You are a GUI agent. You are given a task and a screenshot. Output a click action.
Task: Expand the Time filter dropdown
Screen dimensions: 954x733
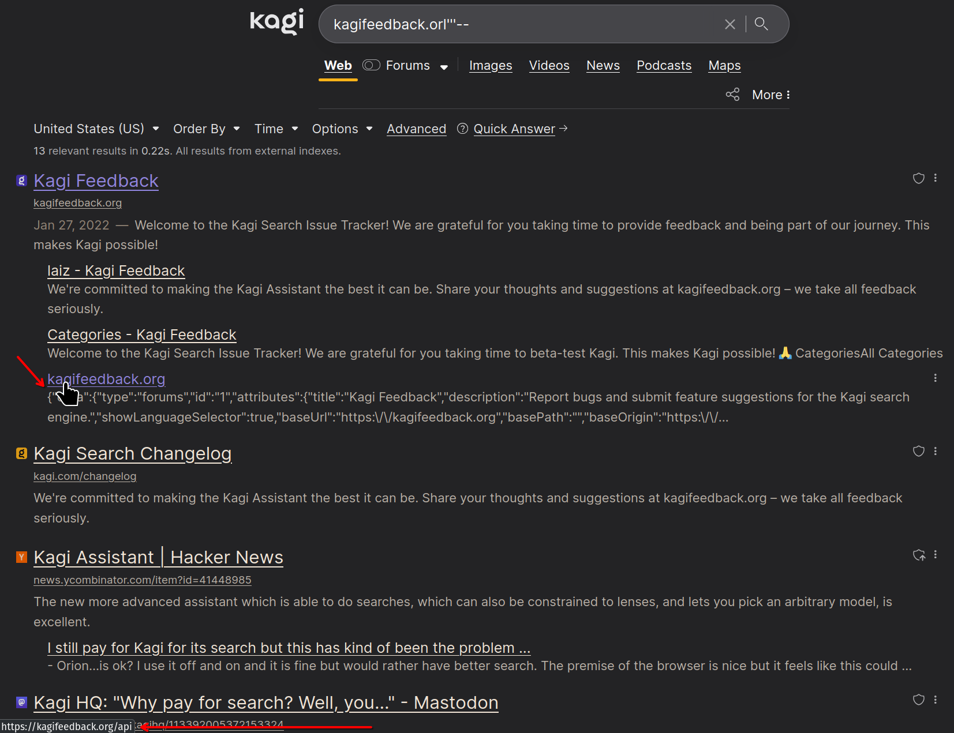pyautogui.click(x=276, y=129)
